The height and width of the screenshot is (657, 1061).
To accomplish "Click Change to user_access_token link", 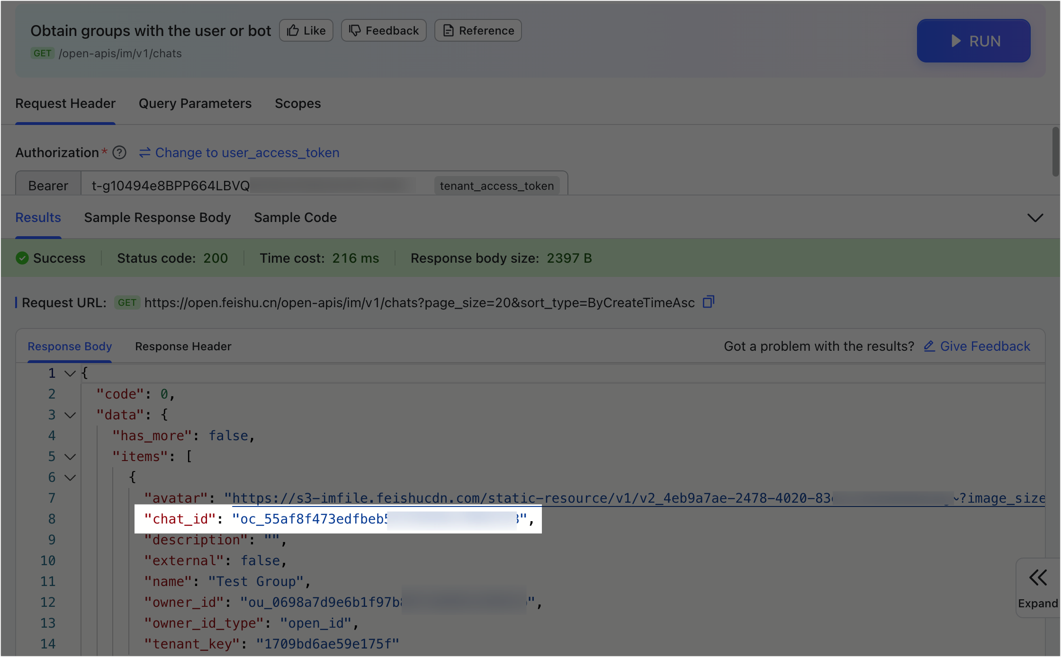I will (239, 152).
